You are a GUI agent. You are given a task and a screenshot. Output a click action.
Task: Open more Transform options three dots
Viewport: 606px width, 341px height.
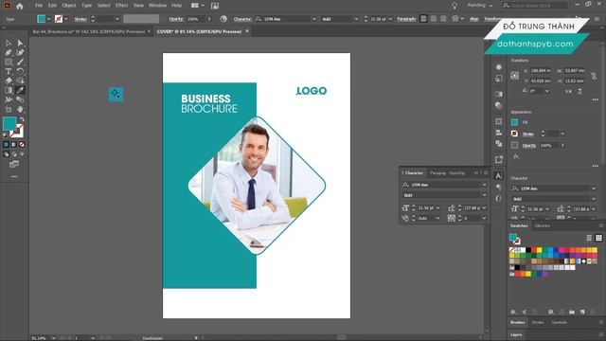596,99
